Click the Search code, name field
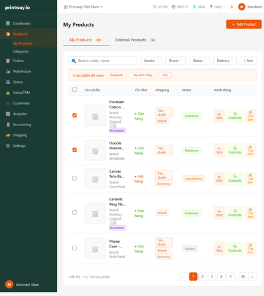Screen dimensions: 264x296 [x=102, y=61]
